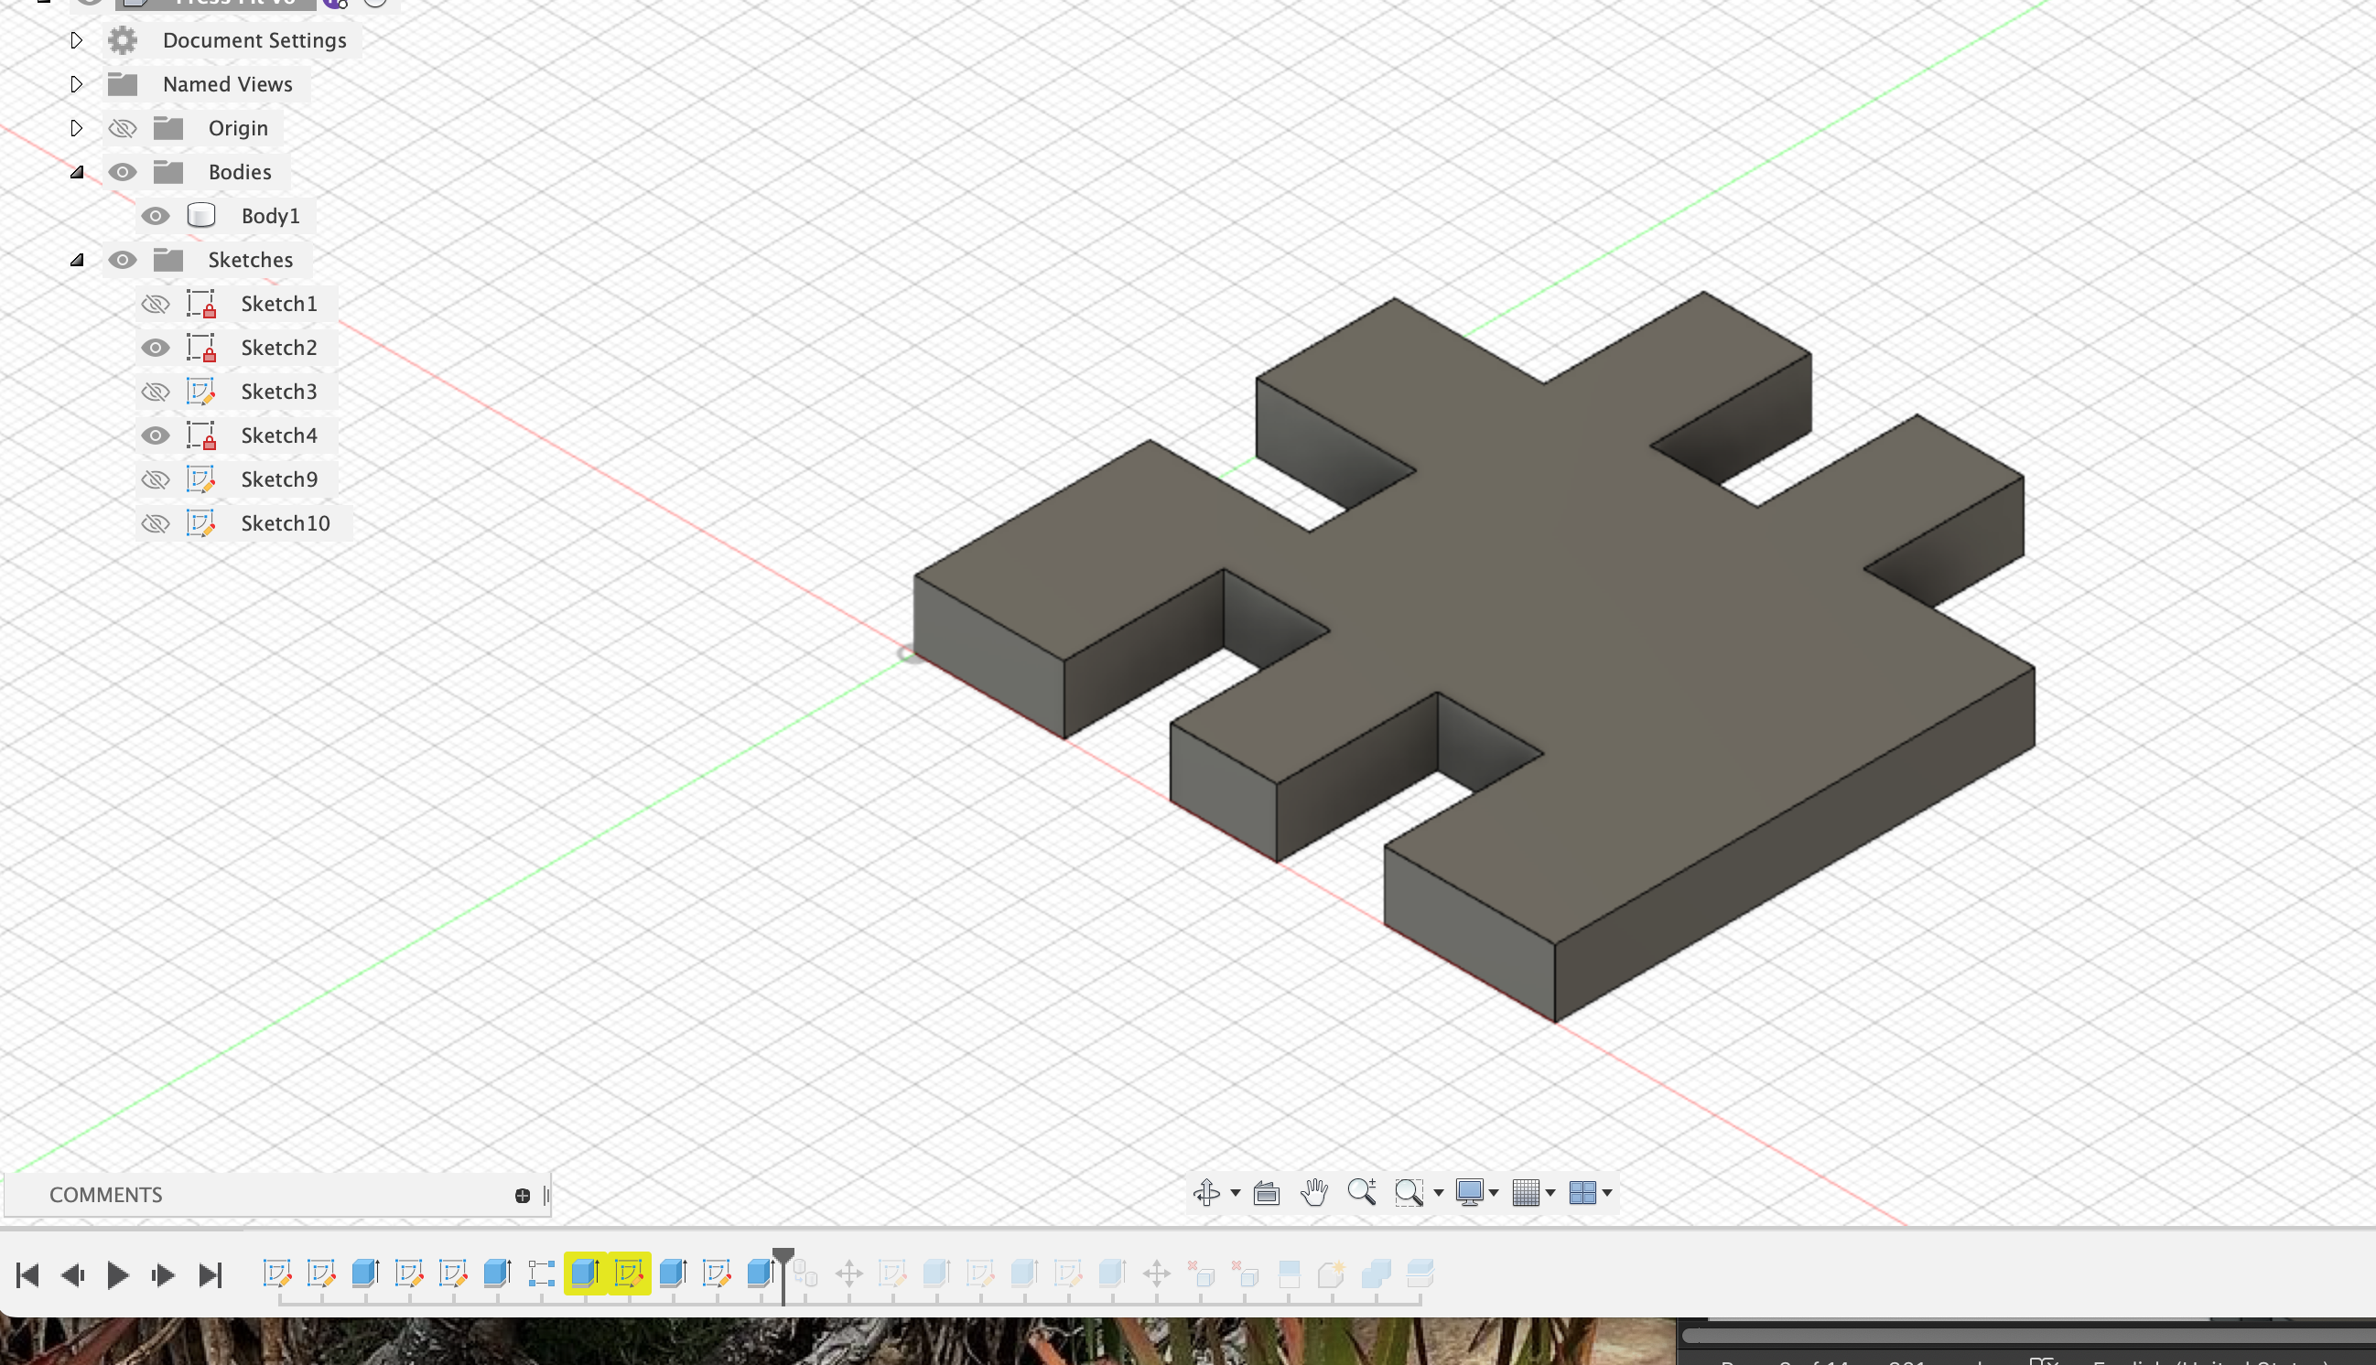2376x1365 pixels.
Task: Show Sketch10 via its eye icon
Action: 156,523
